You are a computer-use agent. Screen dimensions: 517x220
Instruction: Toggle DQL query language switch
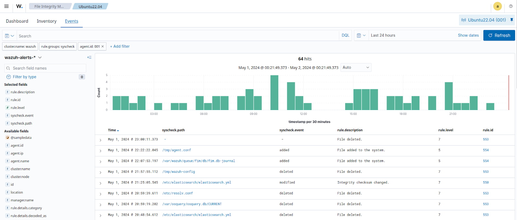point(345,35)
